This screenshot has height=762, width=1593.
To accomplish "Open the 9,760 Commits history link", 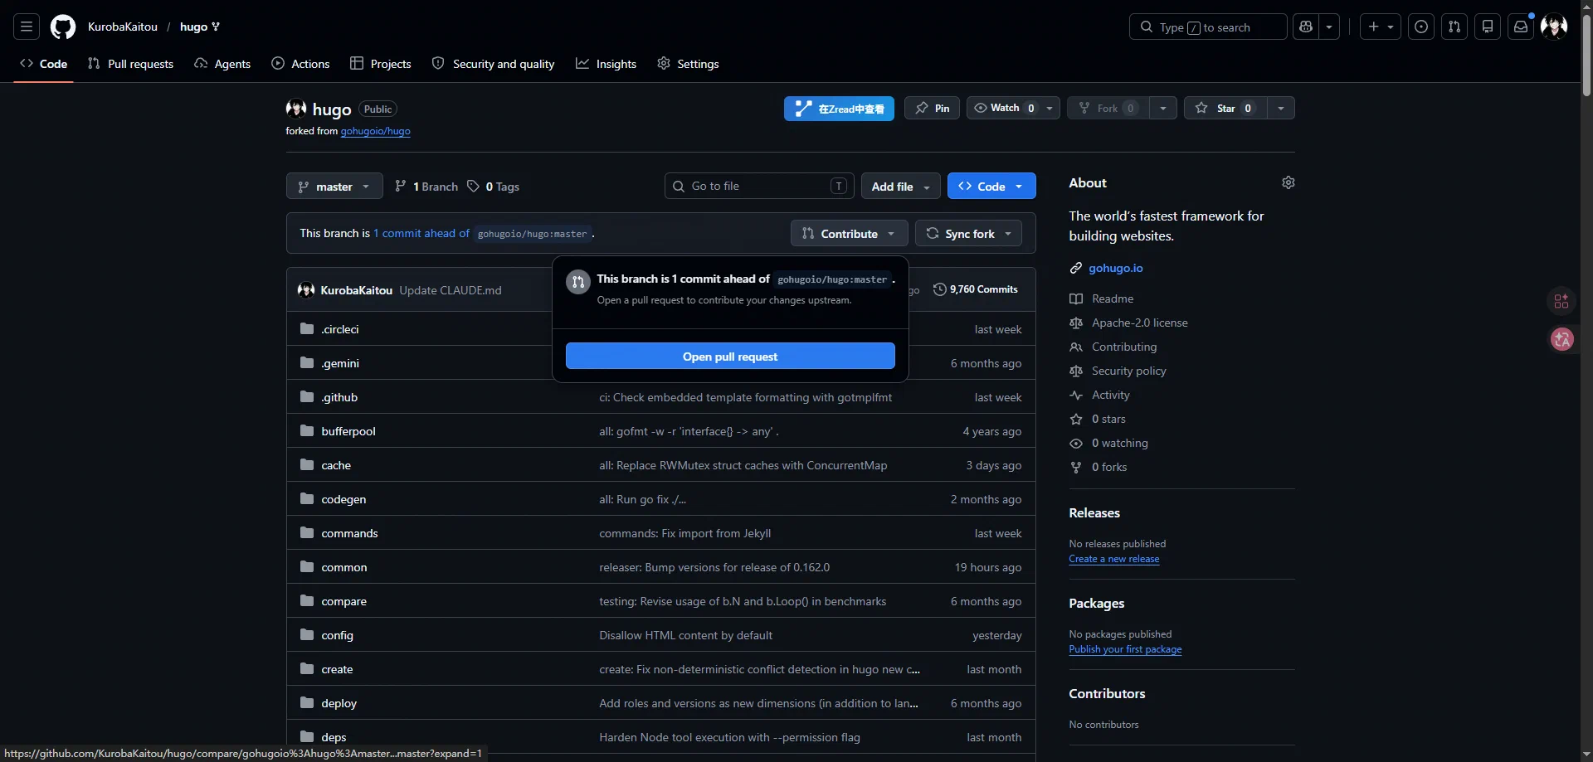I will 976,289.
